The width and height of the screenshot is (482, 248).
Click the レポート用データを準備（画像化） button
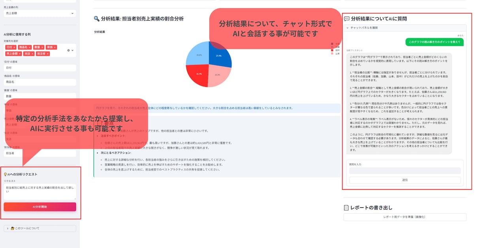[x=405, y=217]
